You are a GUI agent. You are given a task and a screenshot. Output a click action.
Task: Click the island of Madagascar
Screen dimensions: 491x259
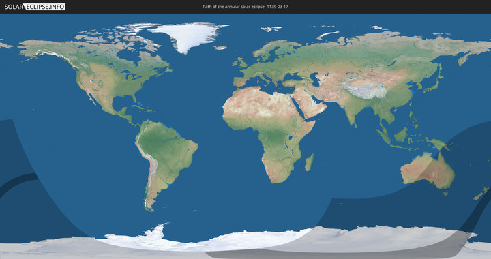click(x=310, y=163)
